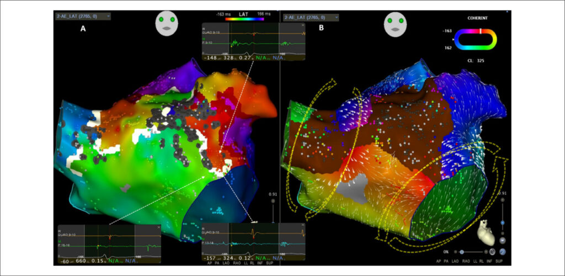
Task: Click the vertical zoom slider blue handle
Action: 502,222
